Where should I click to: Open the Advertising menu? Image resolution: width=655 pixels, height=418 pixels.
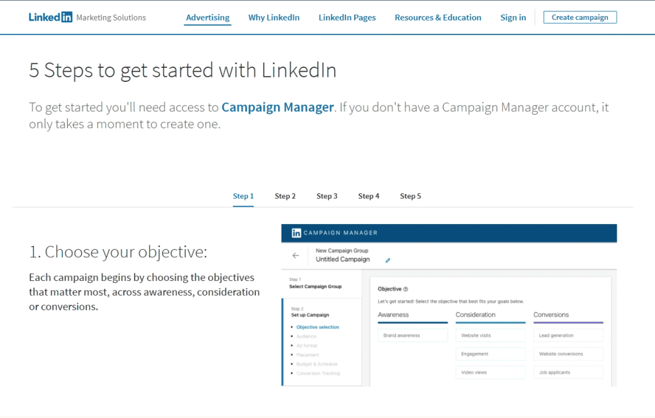coord(208,17)
